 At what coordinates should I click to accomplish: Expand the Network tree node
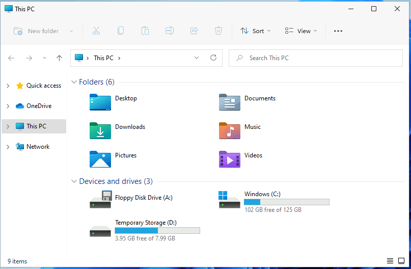8,147
